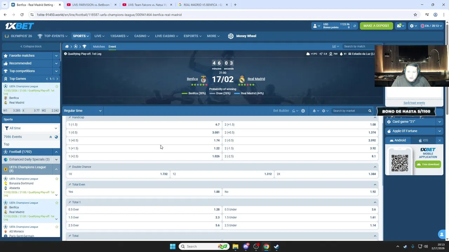Expand Top competitions section
The image size is (449, 252).
coord(56,71)
